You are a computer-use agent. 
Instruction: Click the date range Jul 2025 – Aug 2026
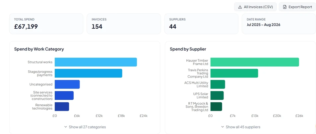point(263,25)
